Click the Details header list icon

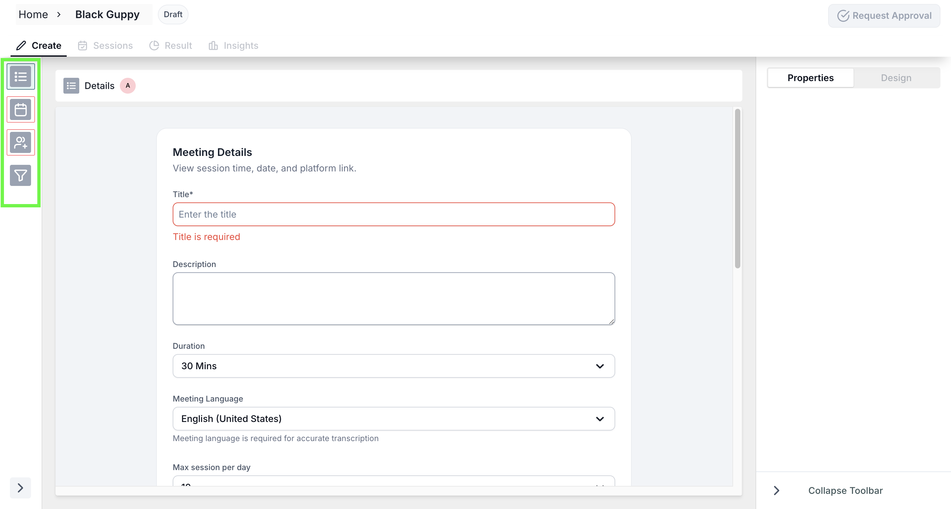click(x=71, y=86)
